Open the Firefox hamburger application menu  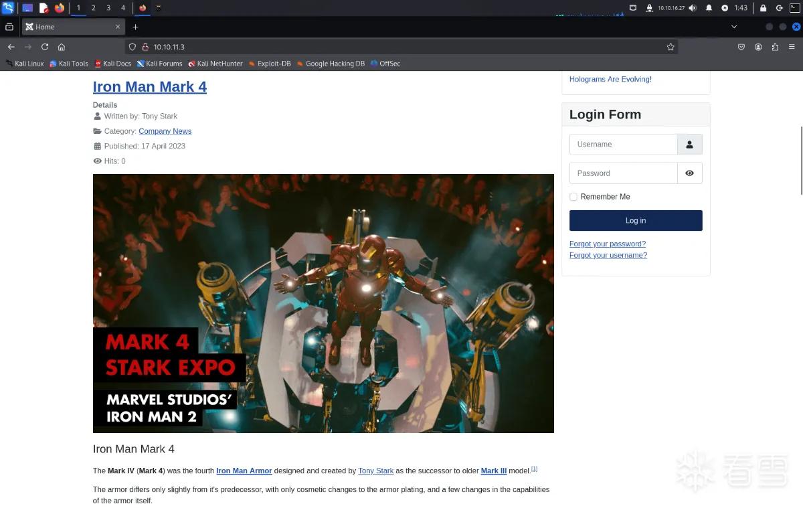792,47
